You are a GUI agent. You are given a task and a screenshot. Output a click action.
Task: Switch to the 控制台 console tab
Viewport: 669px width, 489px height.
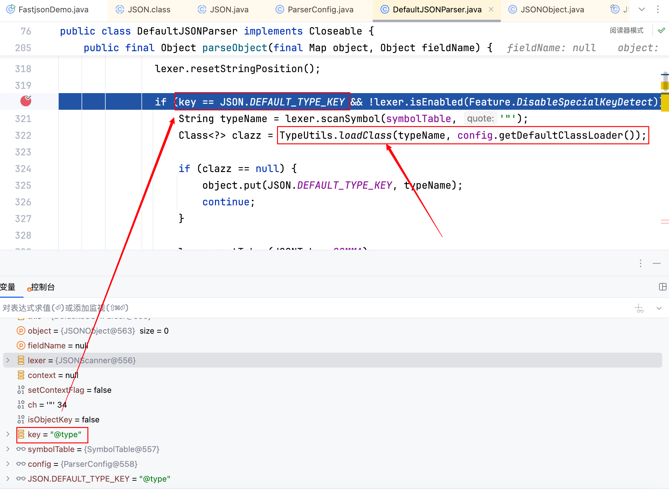click(43, 287)
